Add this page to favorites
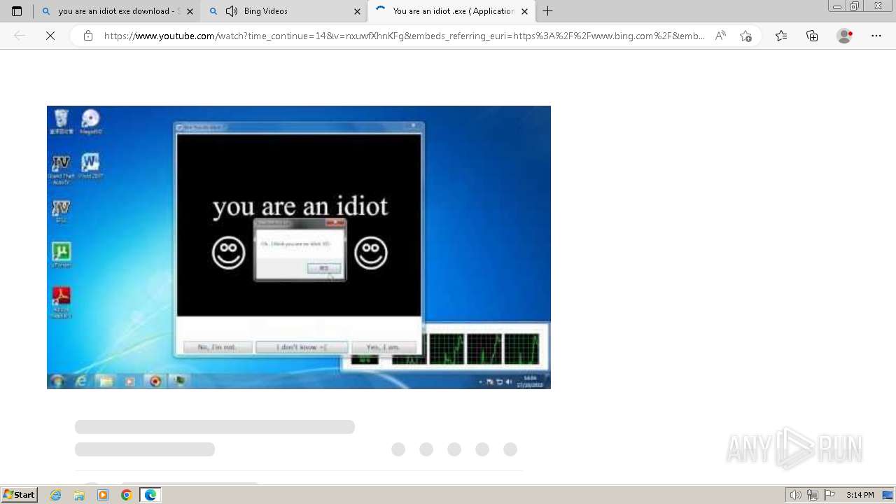896x504 pixels. (745, 36)
